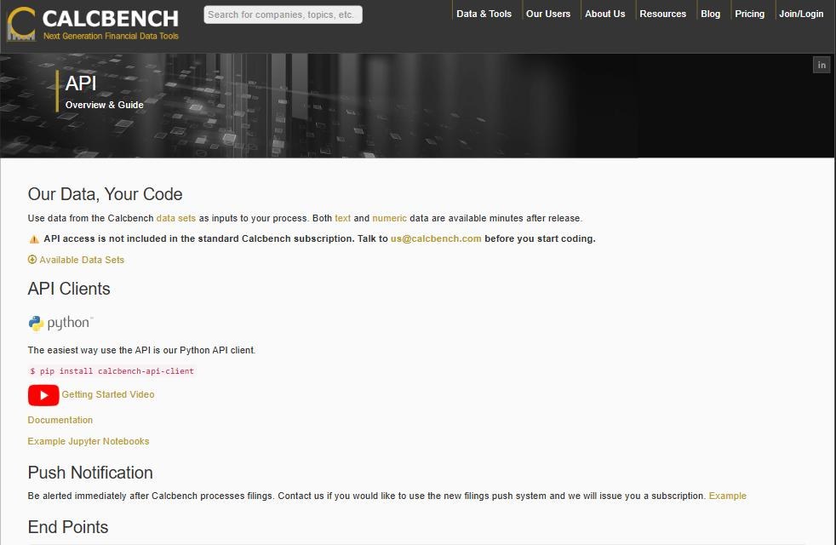Click the Overview & Guide subtitle
The height and width of the screenshot is (545, 836).
[x=105, y=105]
